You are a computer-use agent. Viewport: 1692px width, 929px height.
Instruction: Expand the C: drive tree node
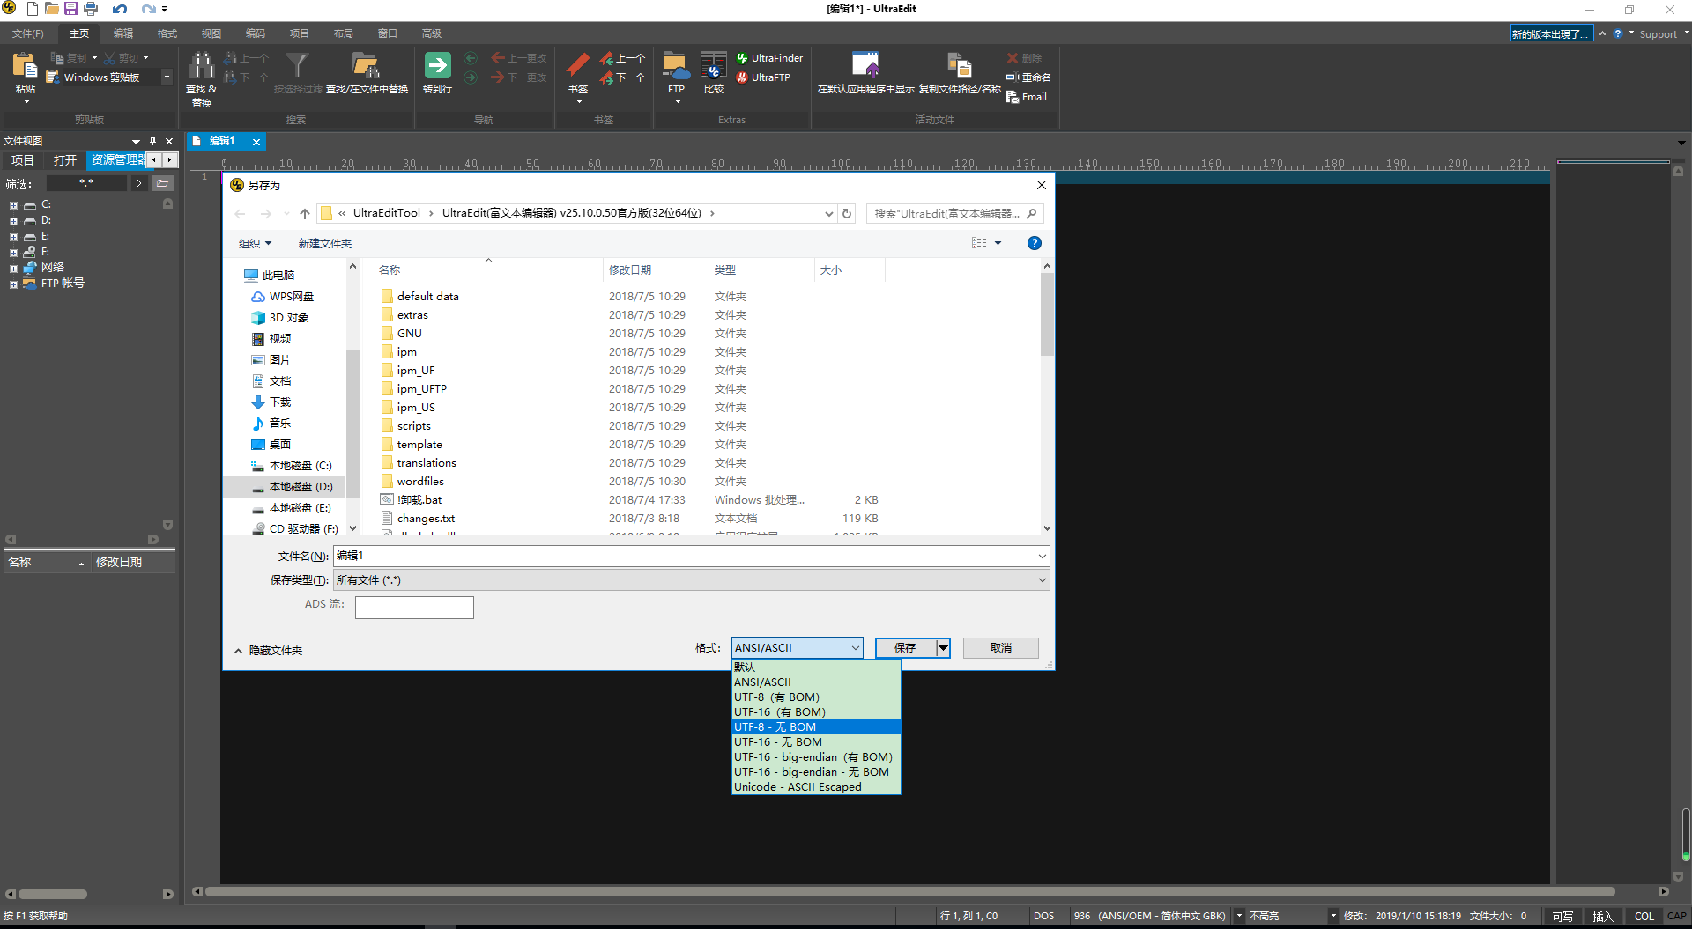(13, 205)
